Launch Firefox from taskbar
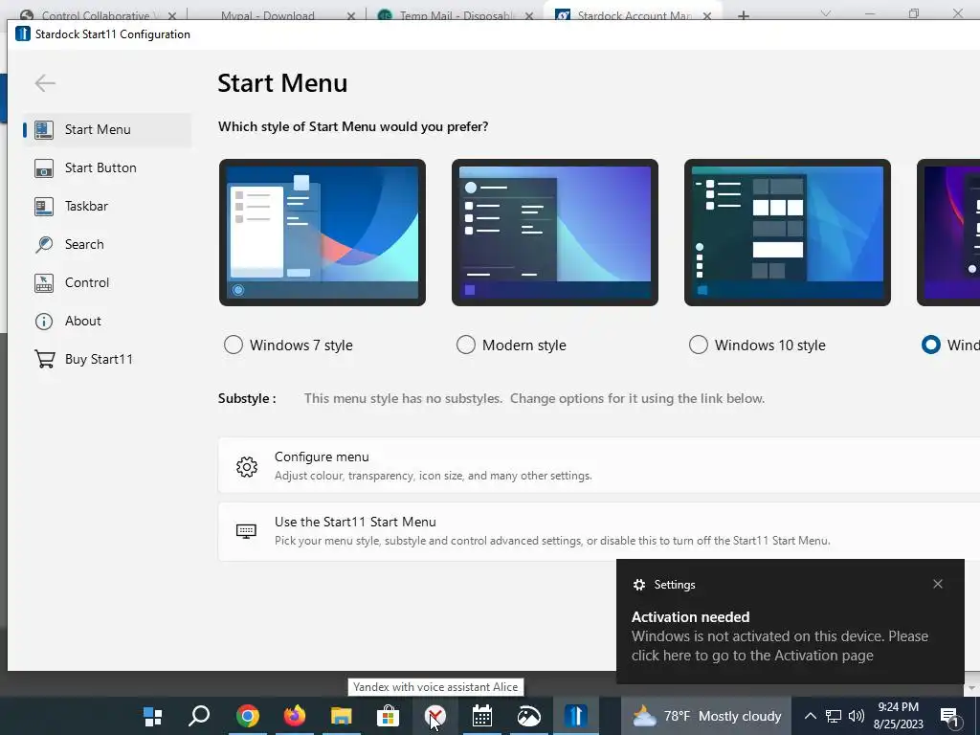The image size is (980, 735). coord(295,716)
